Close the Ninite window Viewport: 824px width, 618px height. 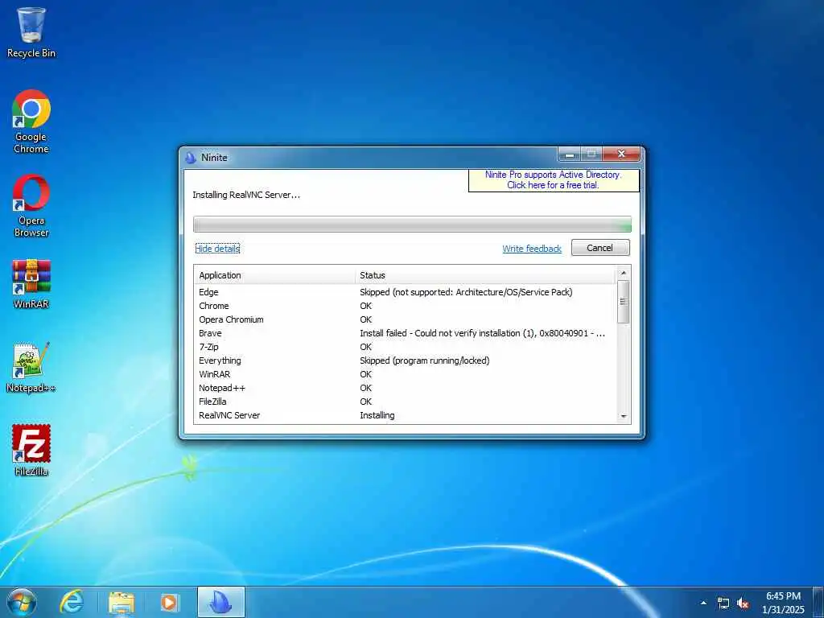pos(621,154)
